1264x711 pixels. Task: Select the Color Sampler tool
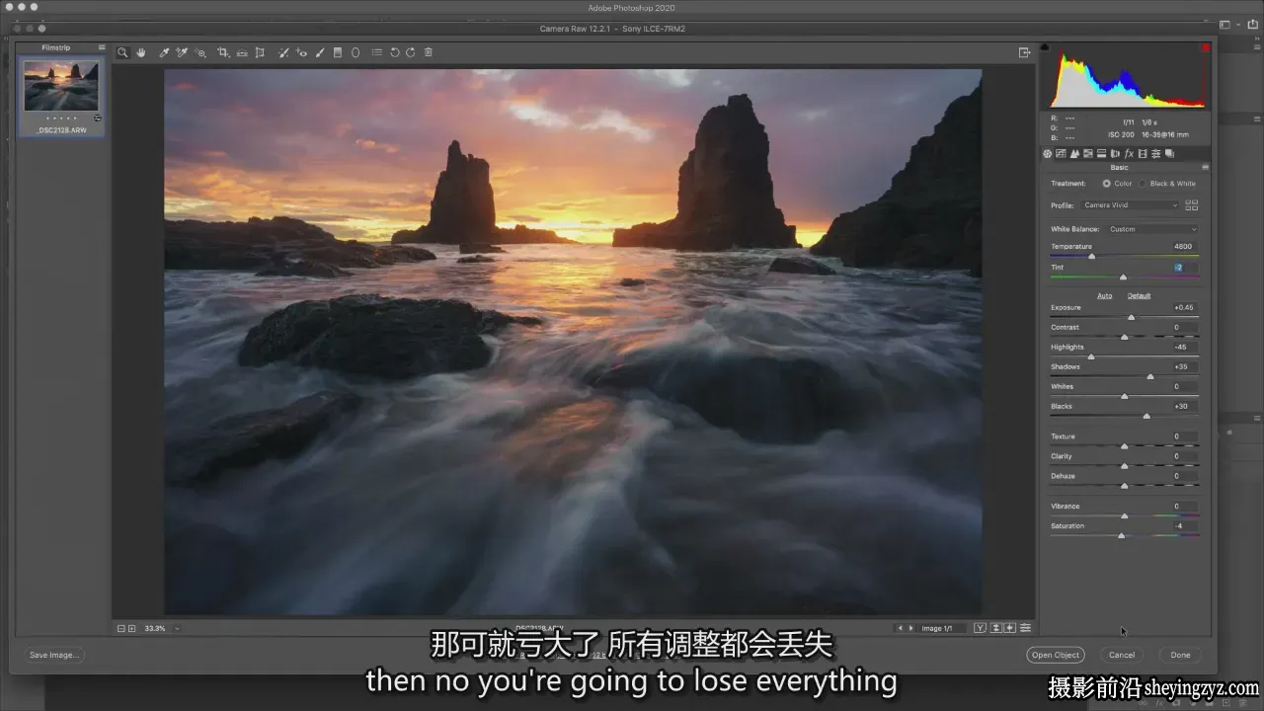[182, 52]
